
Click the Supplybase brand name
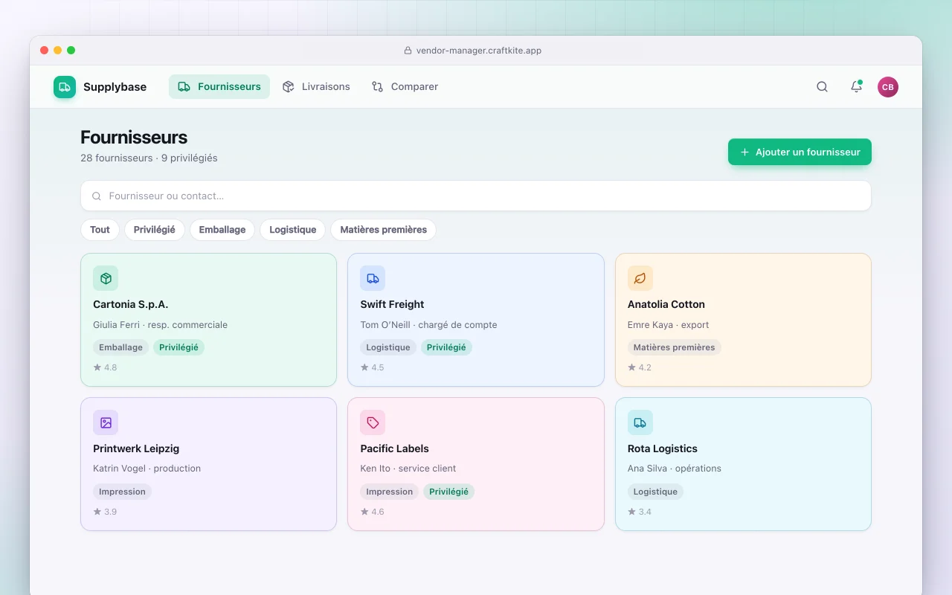point(115,87)
